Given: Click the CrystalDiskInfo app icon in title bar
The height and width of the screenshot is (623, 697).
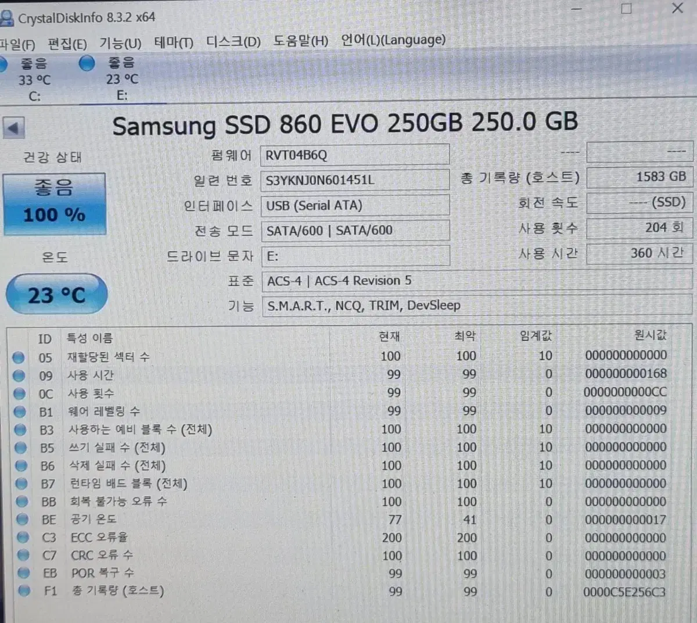Looking at the screenshot, I should tap(6, 18).
